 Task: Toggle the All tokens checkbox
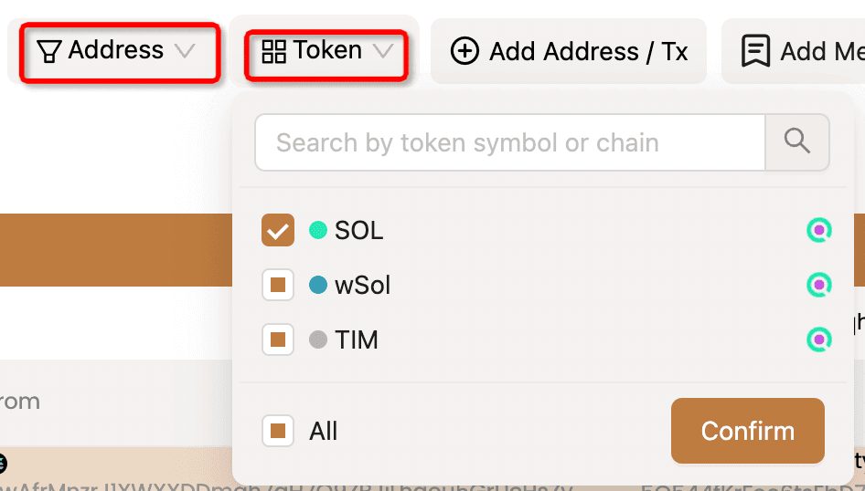pyautogui.click(x=278, y=431)
